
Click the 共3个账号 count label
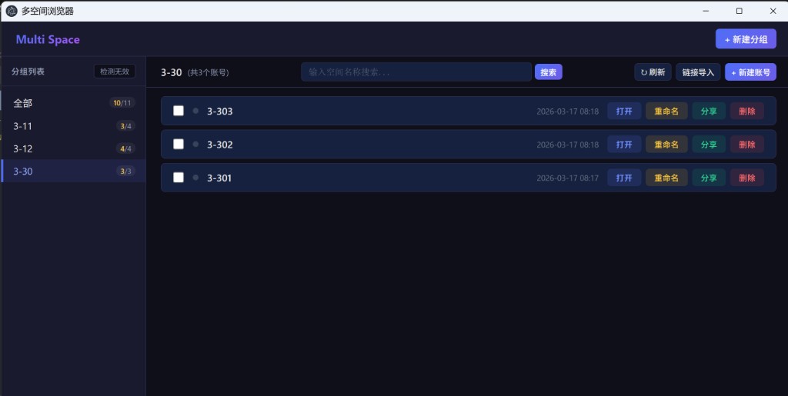(208, 73)
